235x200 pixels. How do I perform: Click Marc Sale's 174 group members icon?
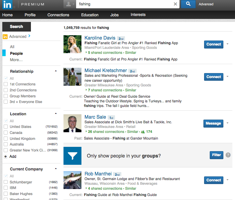pos(143,132)
